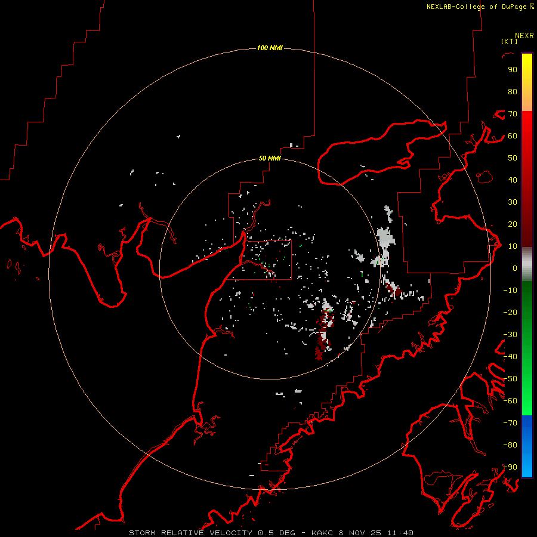537x537 pixels.
Task: Click the NEXR label above the color bar
Action: [x=524, y=36]
